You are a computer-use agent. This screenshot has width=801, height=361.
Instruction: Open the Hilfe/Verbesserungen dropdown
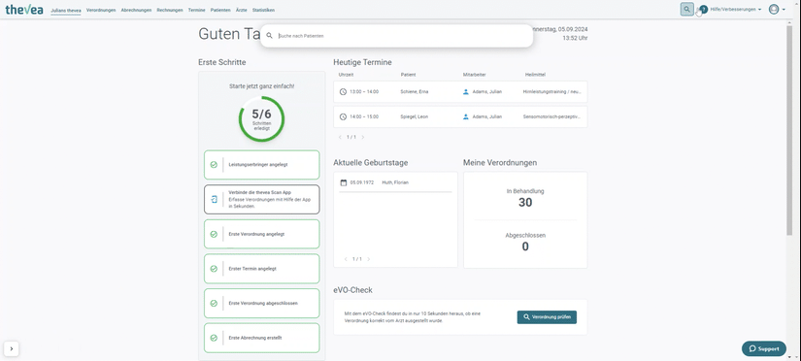pos(736,10)
